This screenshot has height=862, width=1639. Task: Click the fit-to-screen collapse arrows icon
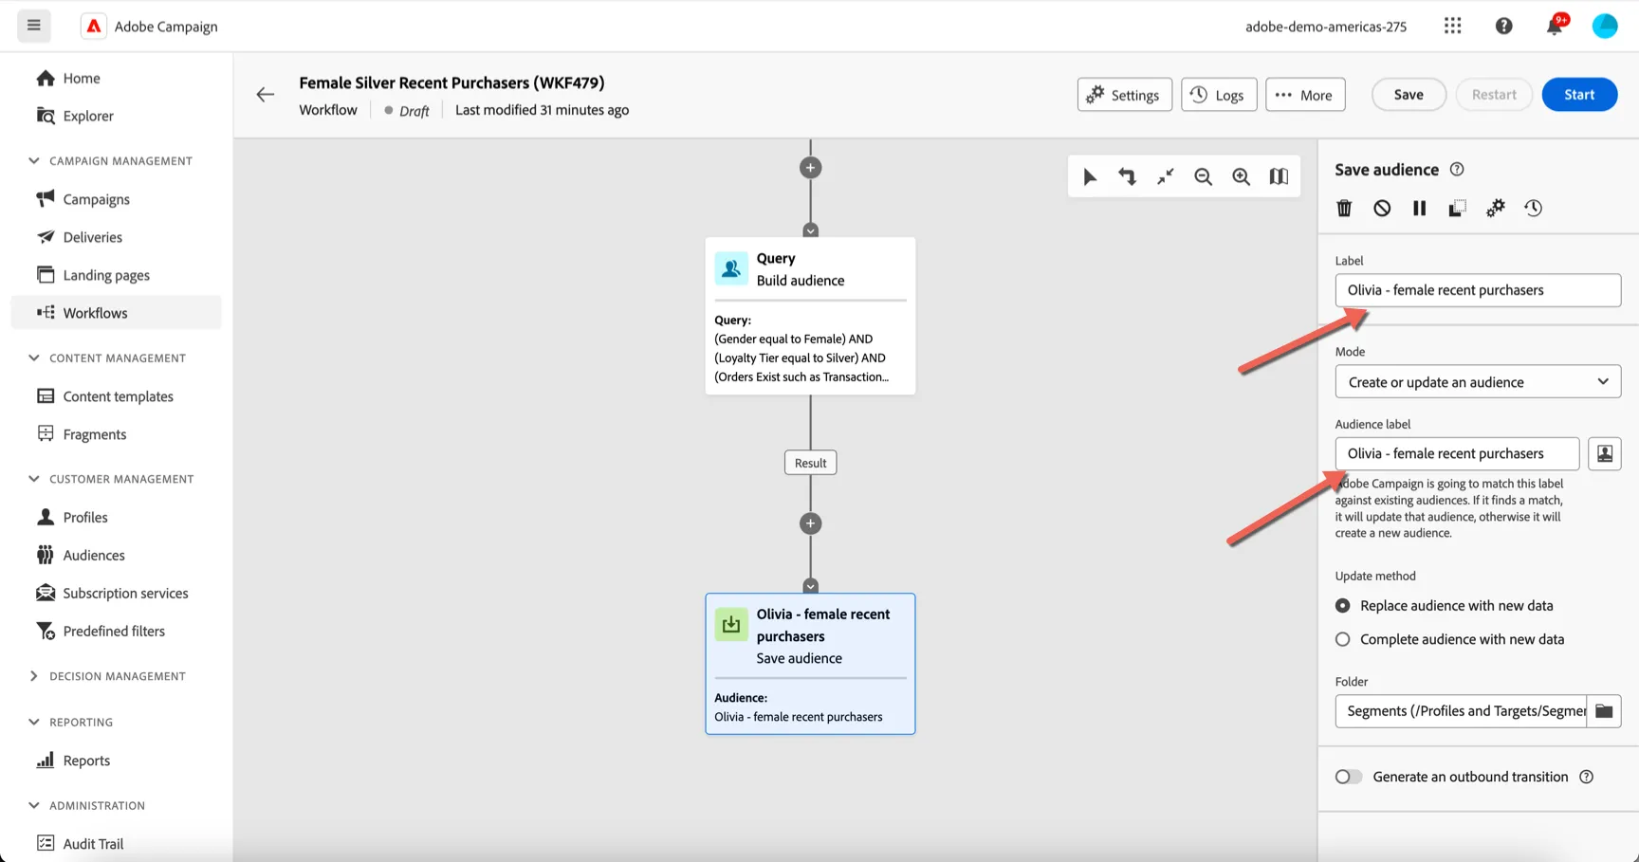pyautogui.click(x=1165, y=176)
